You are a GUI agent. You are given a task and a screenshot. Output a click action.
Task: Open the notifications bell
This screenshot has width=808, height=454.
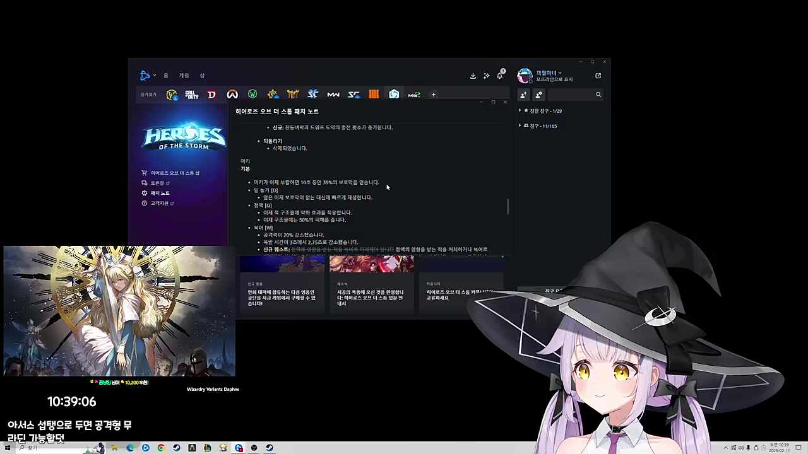(500, 76)
